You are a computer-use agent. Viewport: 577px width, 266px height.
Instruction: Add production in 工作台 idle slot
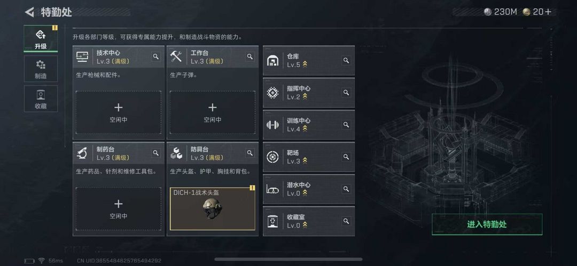[x=213, y=112]
